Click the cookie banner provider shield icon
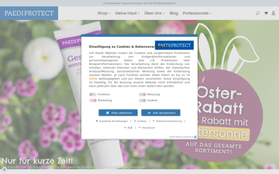Screen dimensions: 279x174 point(195,137)
